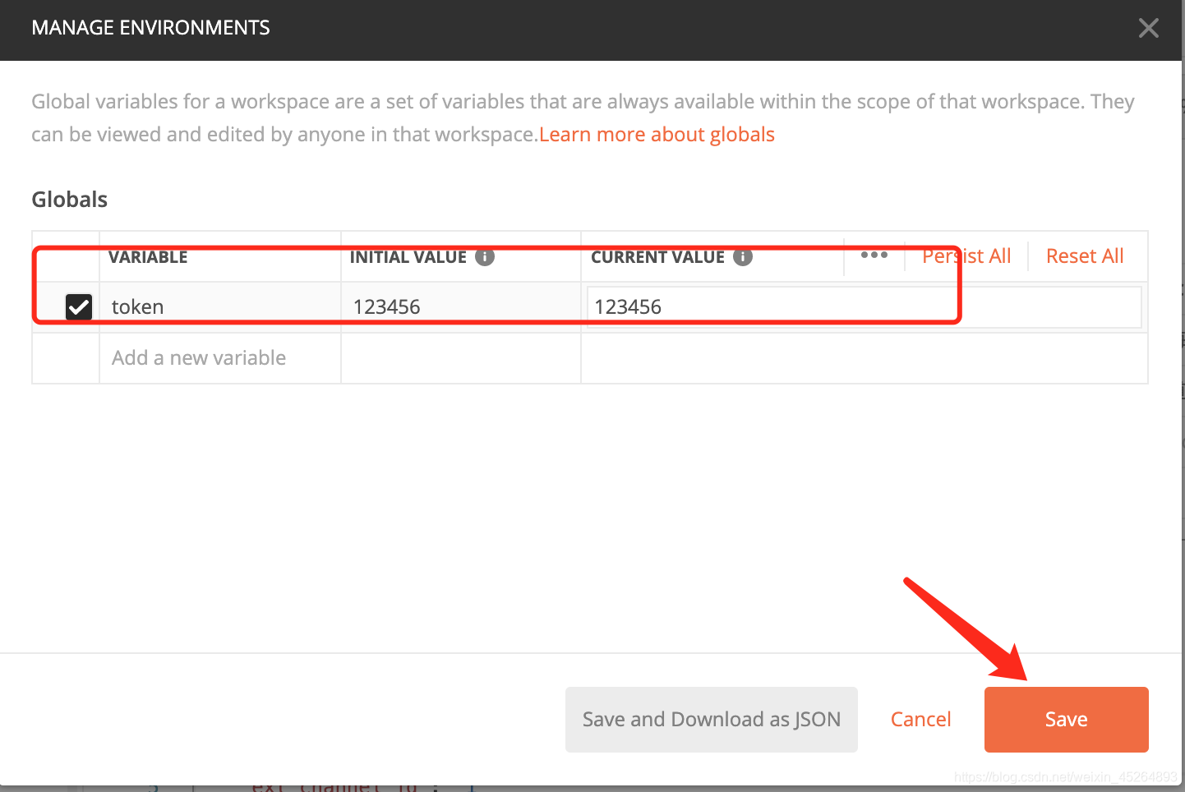1185x792 pixels.
Task: Cancel the environment changes
Action: click(920, 720)
